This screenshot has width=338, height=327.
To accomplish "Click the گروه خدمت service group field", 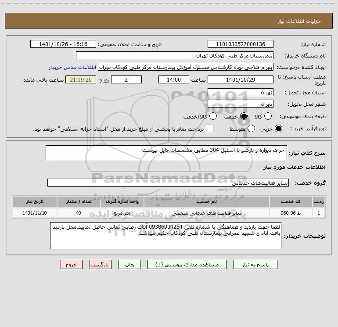I will pyautogui.click(x=168, y=183).
